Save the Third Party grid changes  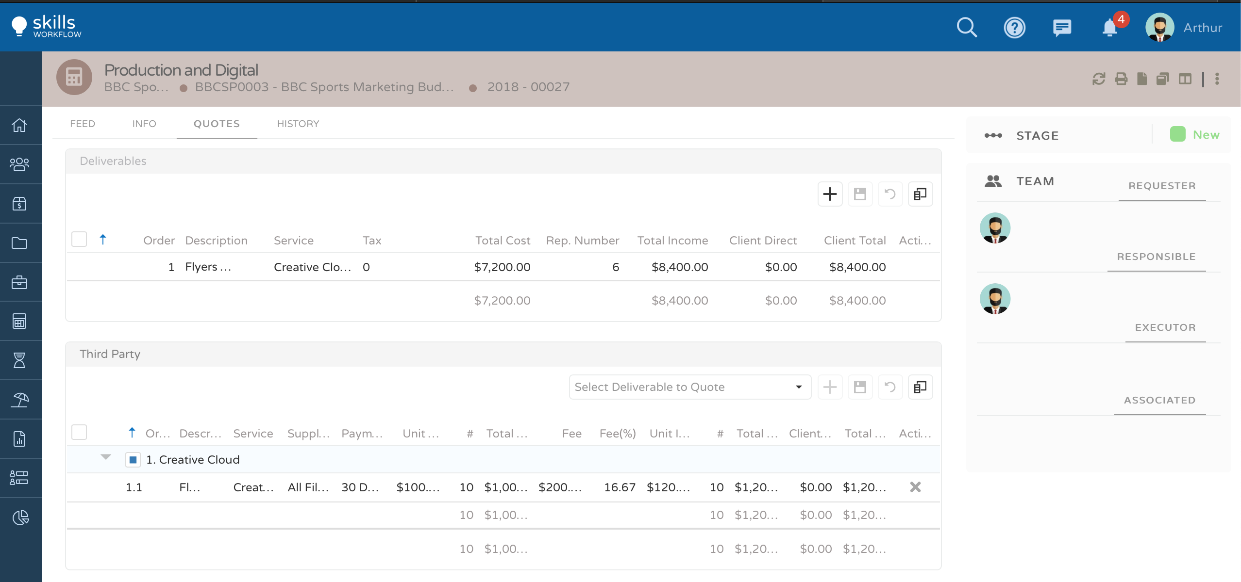(x=860, y=387)
